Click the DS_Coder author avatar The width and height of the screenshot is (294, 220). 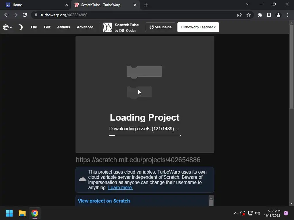coord(107,27)
